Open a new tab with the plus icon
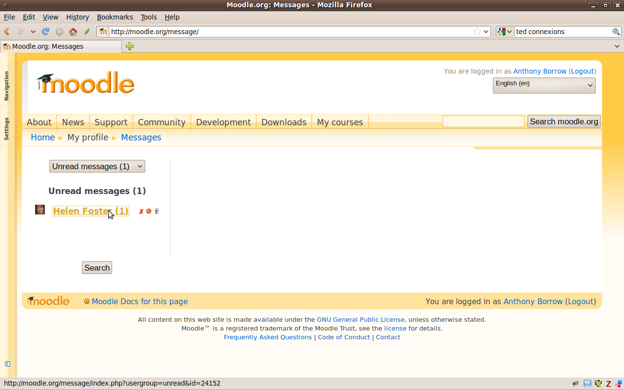Image resolution: width=624 pixels, height=390 pixels. pyautogui.click(x=130, y=46)
